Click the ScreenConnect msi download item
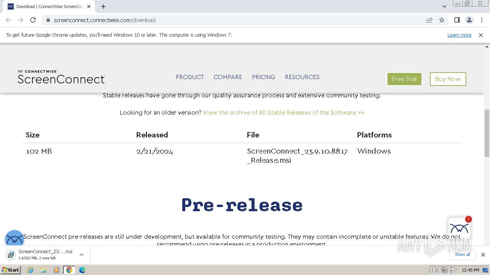Viewport: 490px width, 275px height. click(45, 254)
